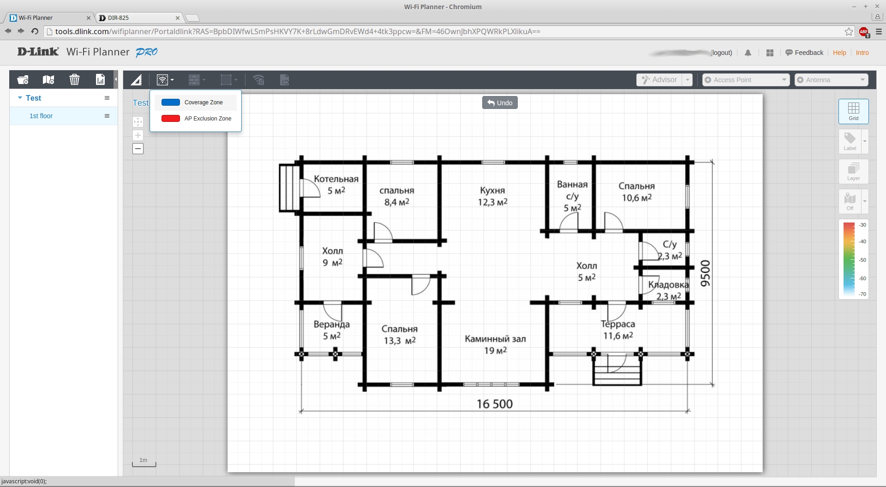Click the add new project folder icon
The height and width of the screenshot is (487, 886).
23,80
